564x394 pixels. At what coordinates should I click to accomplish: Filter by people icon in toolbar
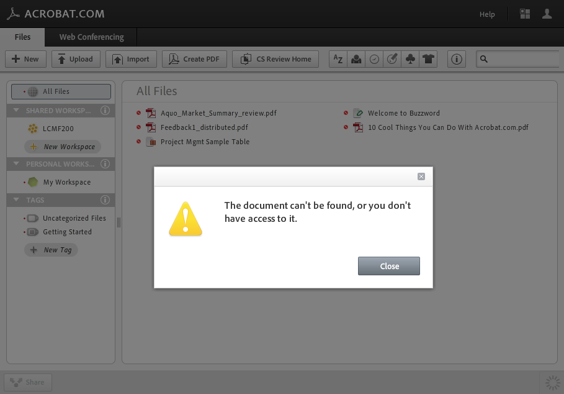click(356, 59)
